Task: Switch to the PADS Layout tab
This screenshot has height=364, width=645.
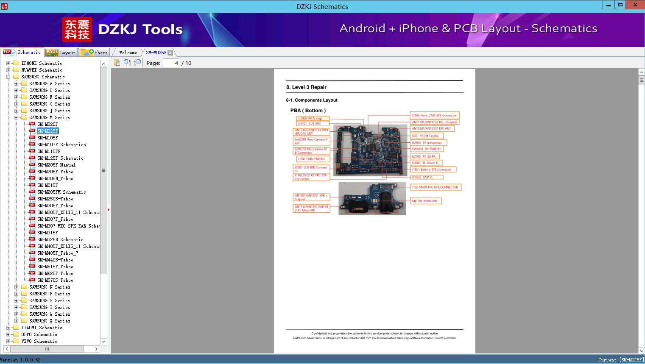Action: click(60, 53)
